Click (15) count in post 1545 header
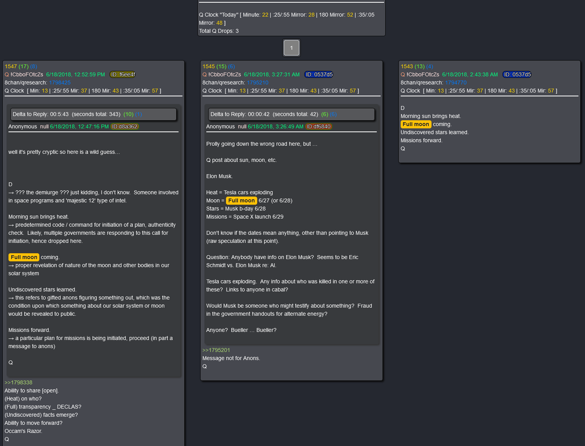585x446 pixels. coord(221,66)
